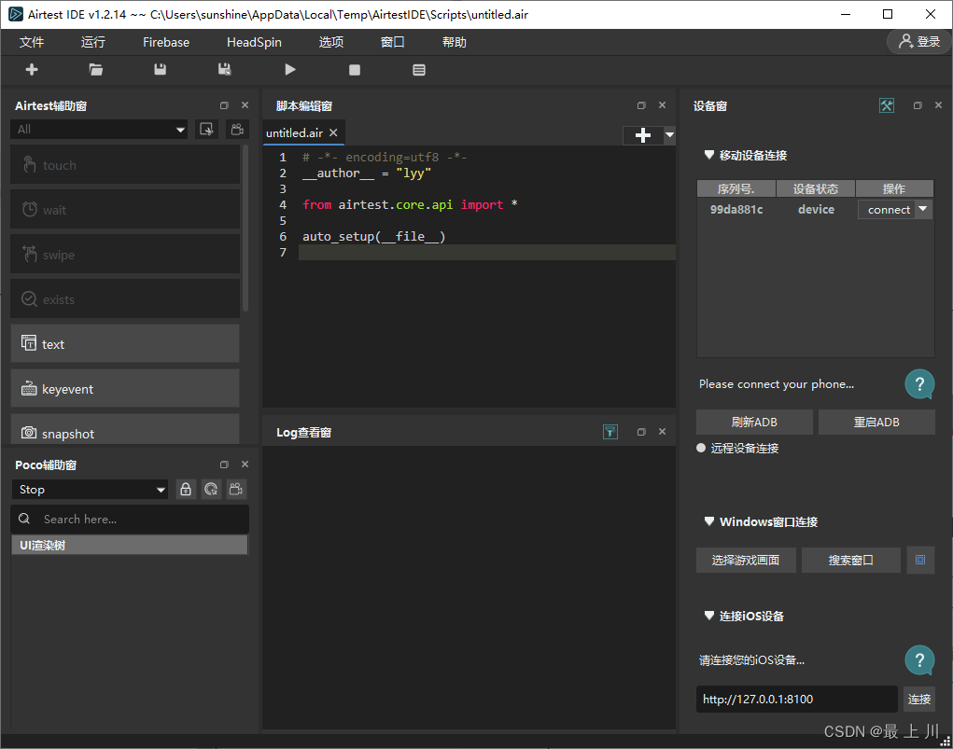953x749 pixels.
Task: Collapse the Windows window connection section
Action: (709, 521)
